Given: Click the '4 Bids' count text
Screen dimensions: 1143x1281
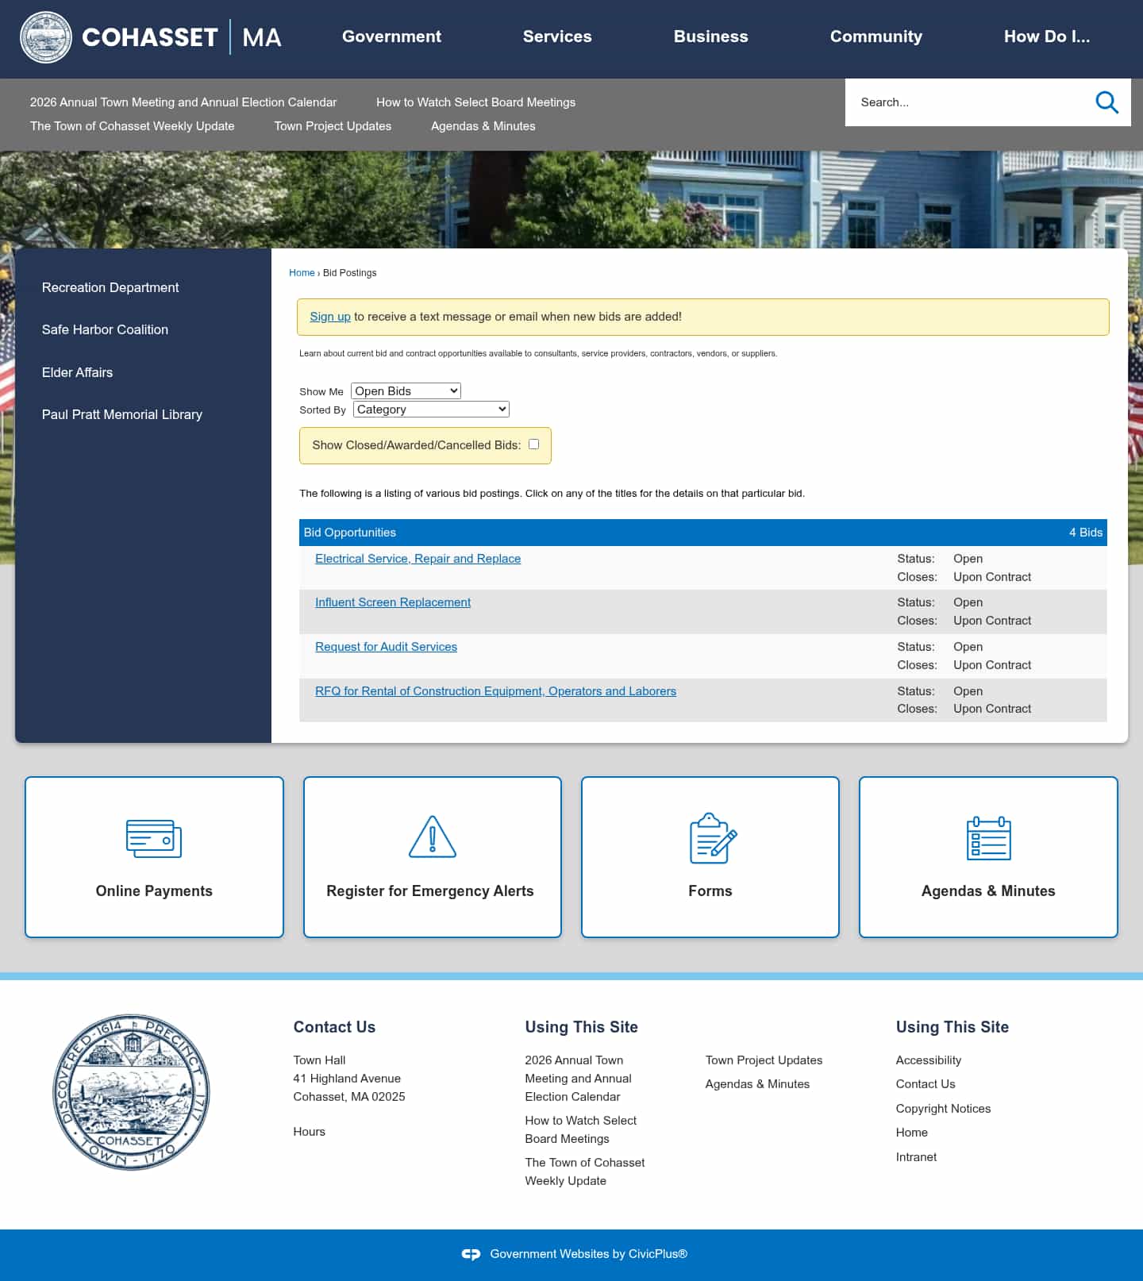Looking at the screenshot, I should 1085,533.
